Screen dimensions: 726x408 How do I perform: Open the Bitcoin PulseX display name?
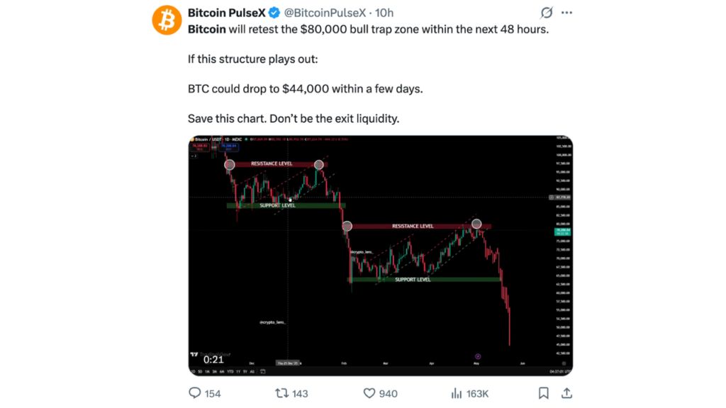coord(226,13)
